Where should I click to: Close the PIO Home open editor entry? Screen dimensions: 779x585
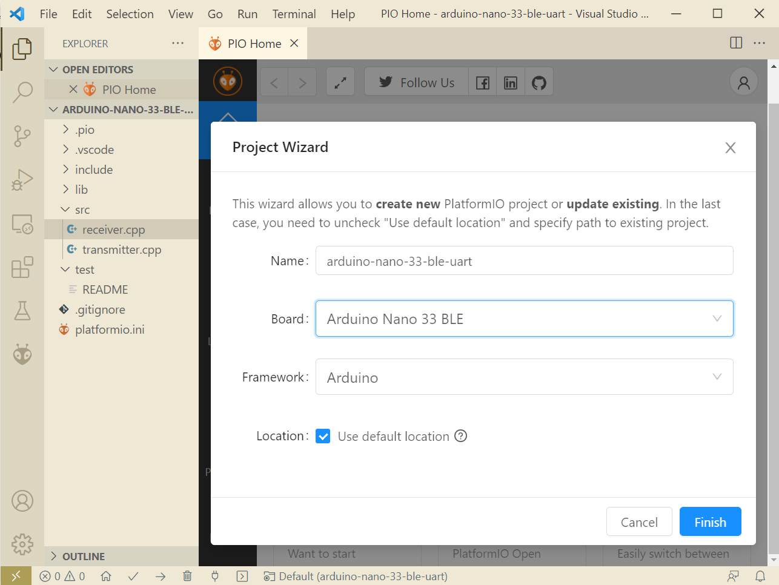coord(73,90)
